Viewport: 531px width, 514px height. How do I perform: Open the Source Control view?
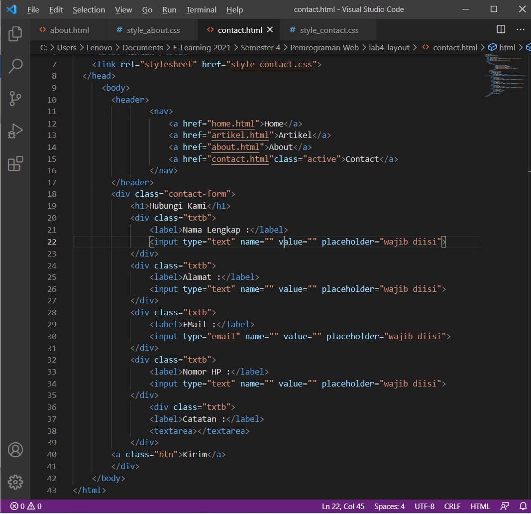(15, 98)
